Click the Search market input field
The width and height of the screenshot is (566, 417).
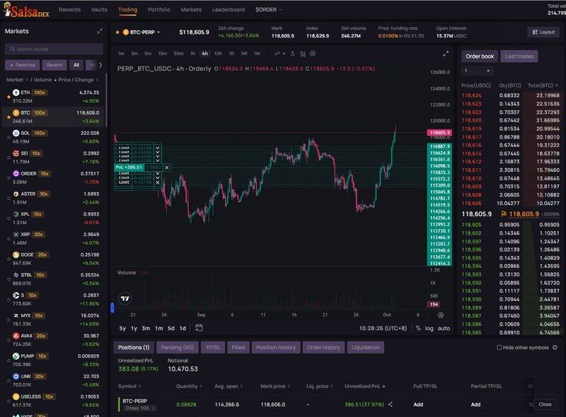click(54, 49)
